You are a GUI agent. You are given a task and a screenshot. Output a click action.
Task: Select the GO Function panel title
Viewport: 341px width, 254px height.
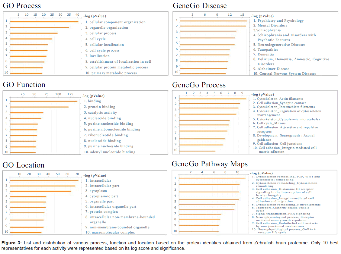tap(24, 85)
